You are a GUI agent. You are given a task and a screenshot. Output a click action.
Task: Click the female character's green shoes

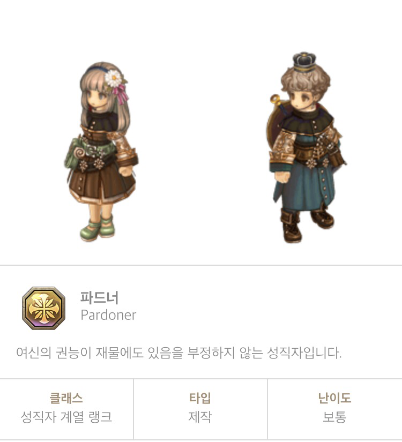pos(98,228)
